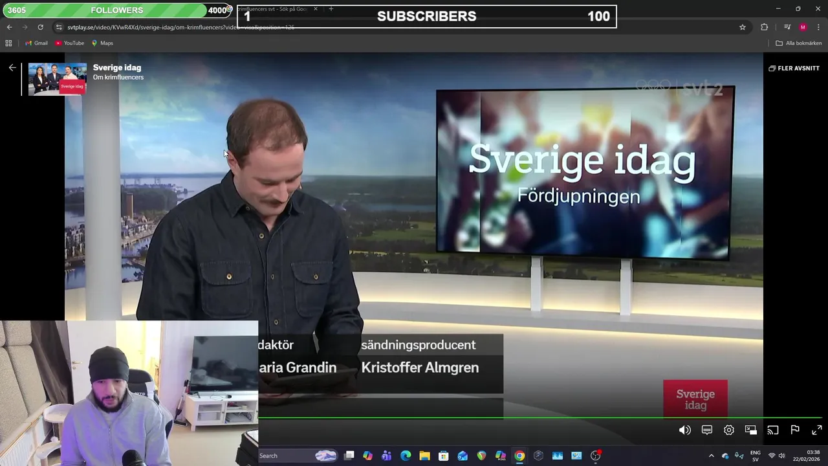The width and height of the screenshot is (828, 466).
Task: Open the Chrome three-dot menu
Action: pyautogui.click(x=819, y=27)
